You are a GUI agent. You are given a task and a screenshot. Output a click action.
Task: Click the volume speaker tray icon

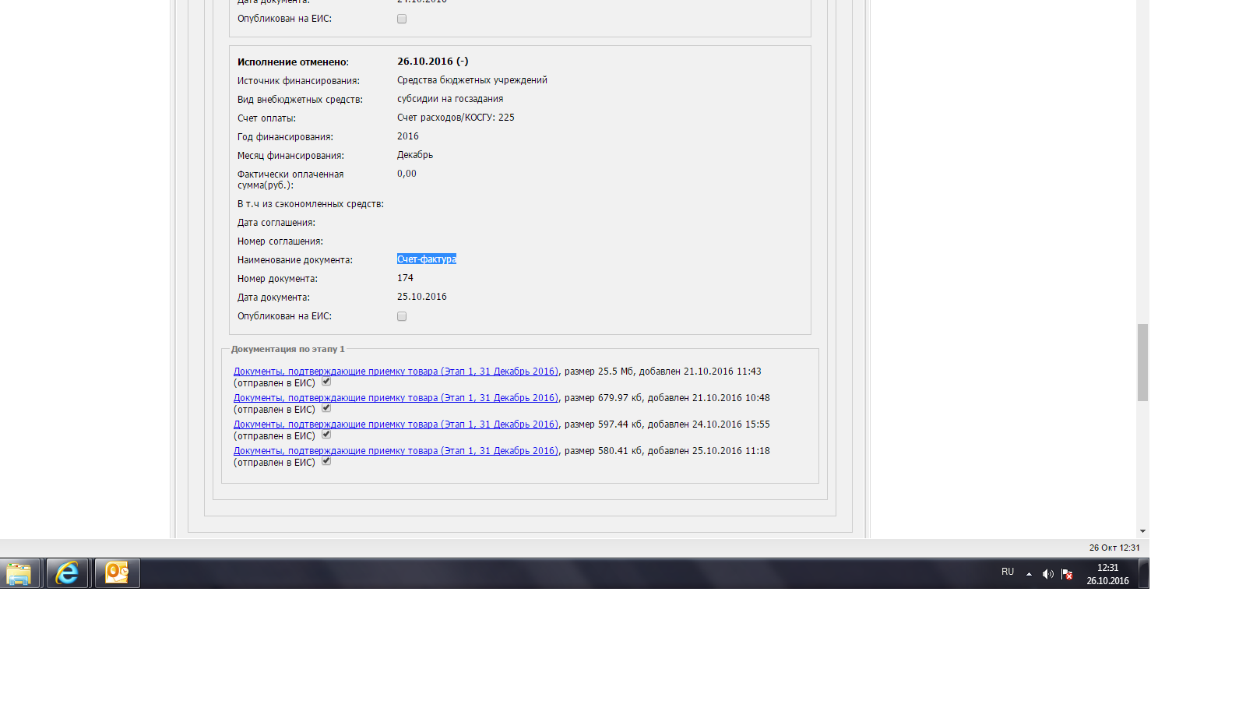point(1047,574)
